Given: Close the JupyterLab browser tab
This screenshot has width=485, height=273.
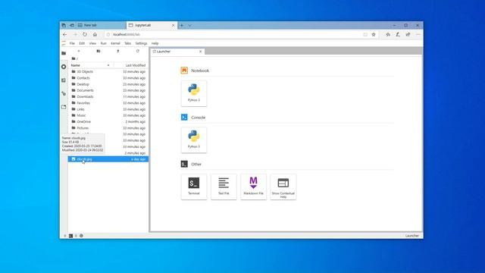Looking at the screenshot, I should click(x=174, y=25).
